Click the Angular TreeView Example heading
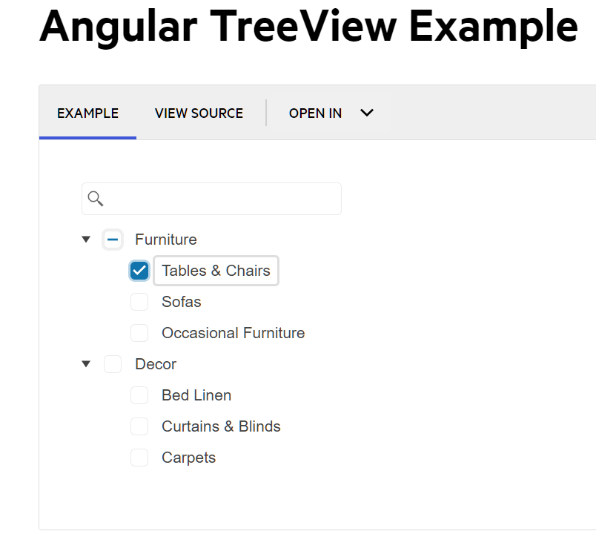 (308, 27)
